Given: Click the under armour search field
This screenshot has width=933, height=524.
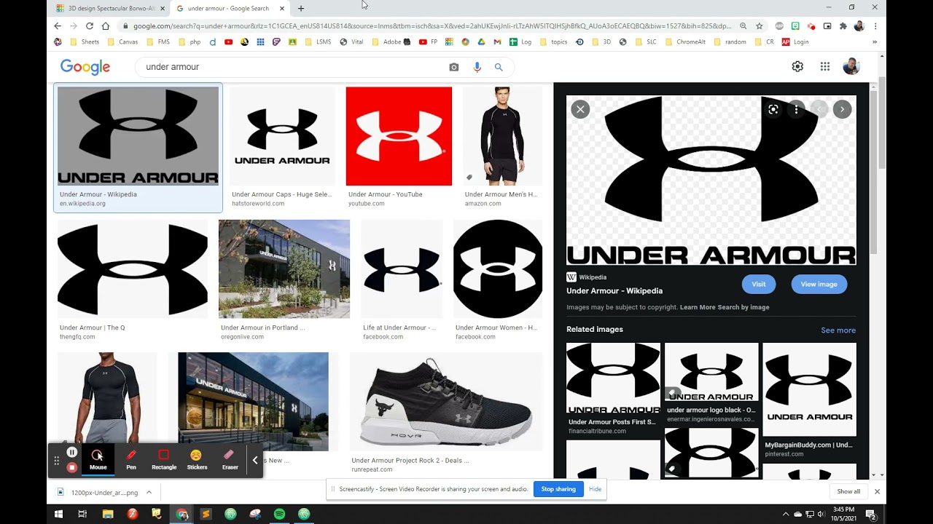Looking at the screenshot, I should coord(292,67).
